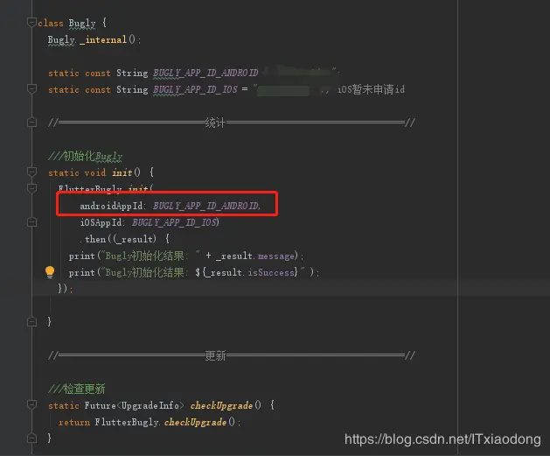The image size is (550, 456).
Task: Select BUGLY_APP_ID_ANDROID constant declaration
Action: tap(205, 73)
